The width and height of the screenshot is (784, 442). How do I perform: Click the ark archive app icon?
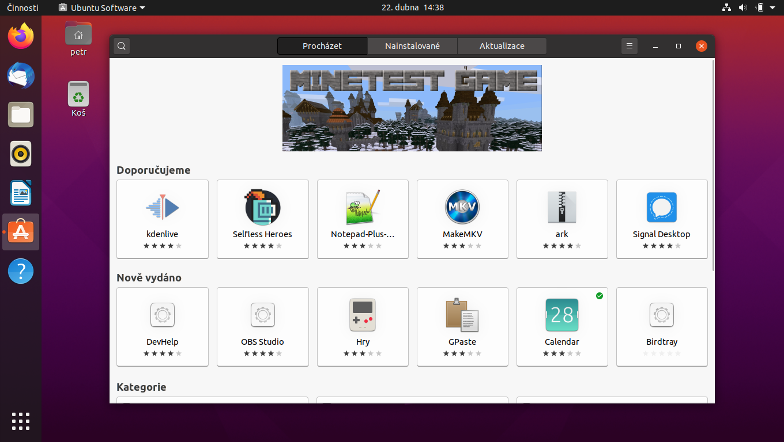coord(562,208)
